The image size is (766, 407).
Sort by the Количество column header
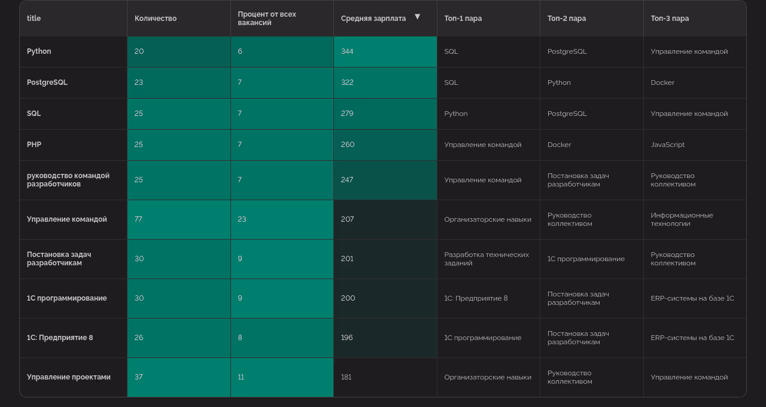pos(156,19)
